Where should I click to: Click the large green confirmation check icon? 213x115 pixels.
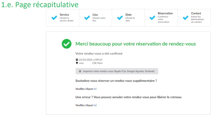tap(66, 44)
